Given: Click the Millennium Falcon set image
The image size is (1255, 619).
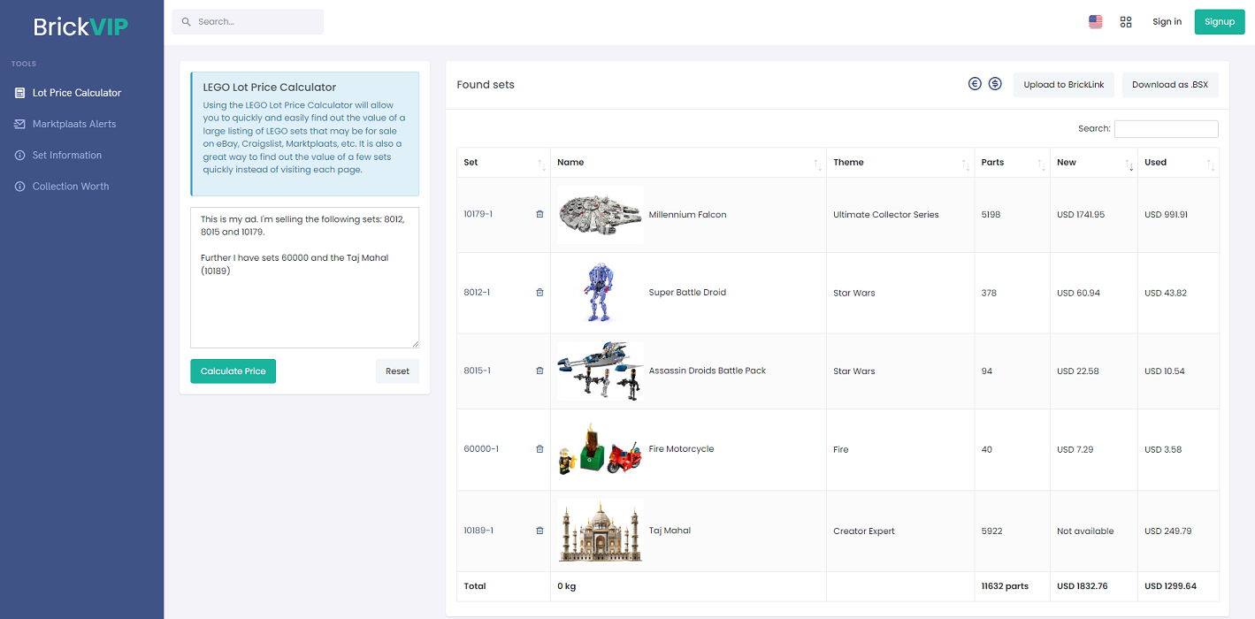Looking at the screenshot, I should 600,215.
